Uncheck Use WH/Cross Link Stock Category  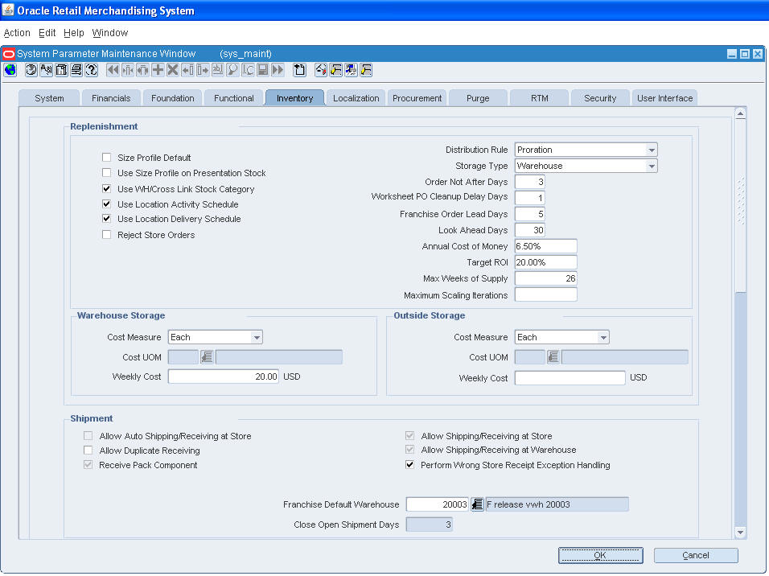click(x=106, y=188)
